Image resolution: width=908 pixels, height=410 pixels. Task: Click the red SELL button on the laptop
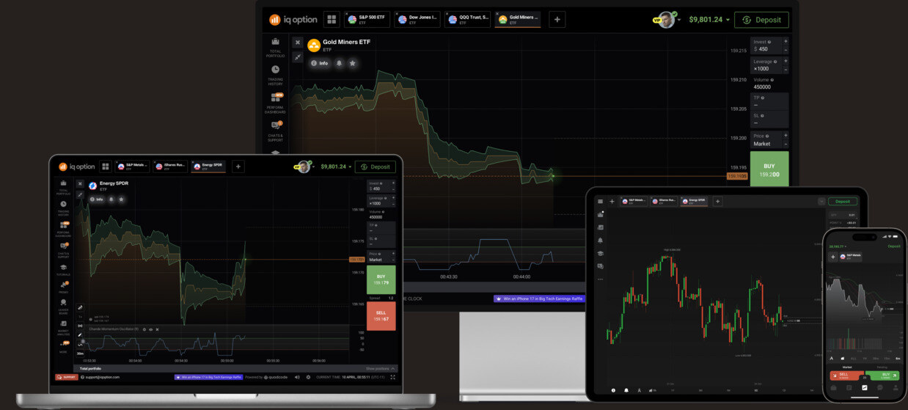[381, 317]
